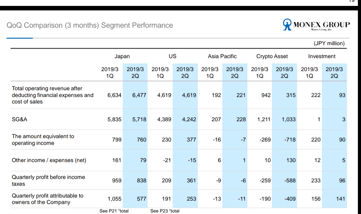Click '2019/3 1Q' header under Japan
The image size is (361, 214).
coord(110,72)
